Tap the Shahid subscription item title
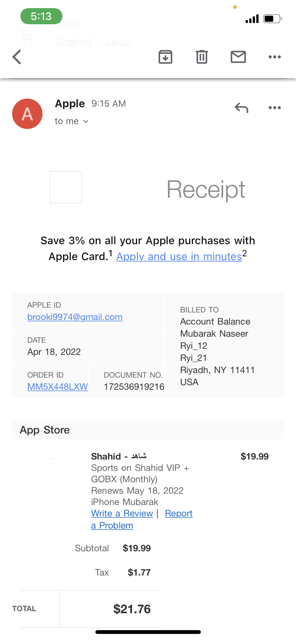The height and width of the screenshot is (640, 296). click(x=119, y=456)
